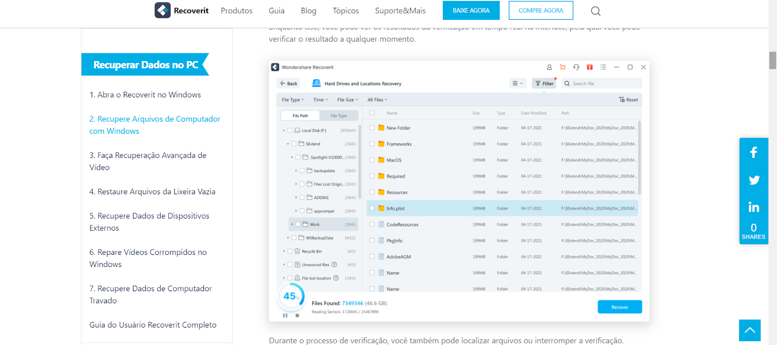Share the page on LinkedIn
The image size is (777, 345).
(754, 207)
